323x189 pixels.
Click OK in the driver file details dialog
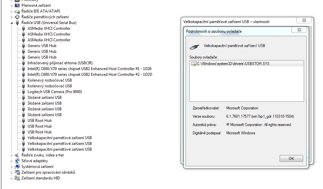tap(291, 158)
